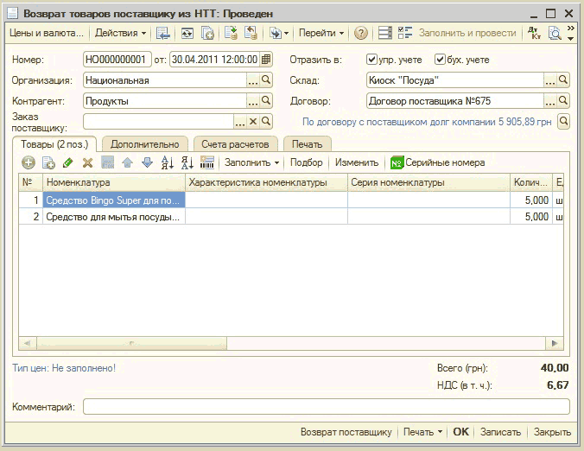Add a new row with green plus icon
Viewport: 584px width, 451px height.
(29, 162)
